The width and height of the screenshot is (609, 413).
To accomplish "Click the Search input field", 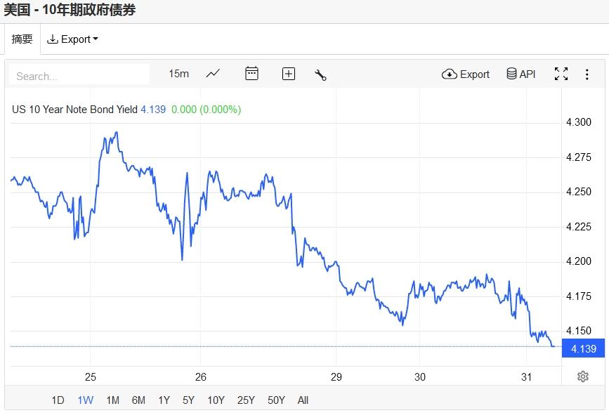I will (79, 76).
